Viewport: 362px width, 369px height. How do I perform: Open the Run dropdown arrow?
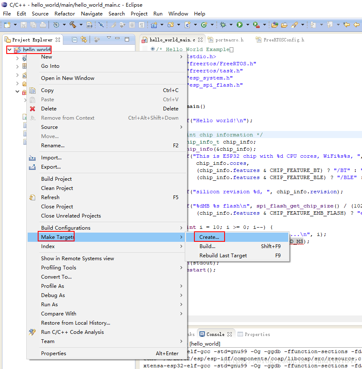[248, 25]
